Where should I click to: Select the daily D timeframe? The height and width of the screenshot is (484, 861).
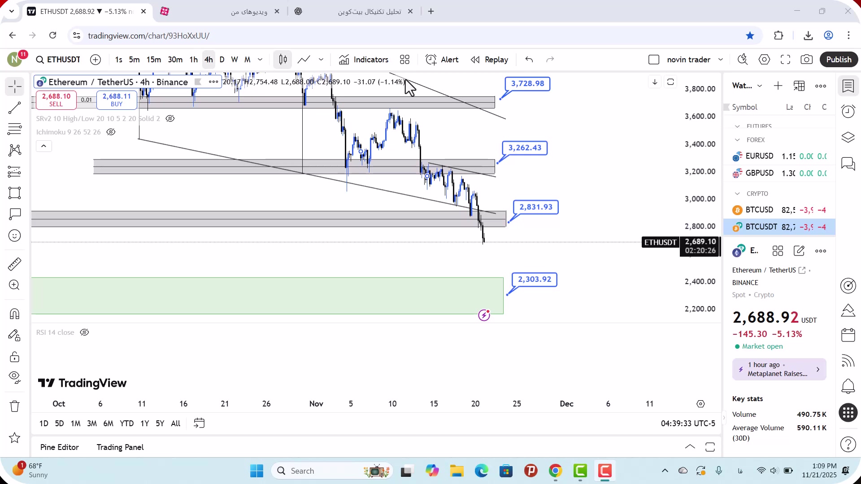[x=222, y=60]
